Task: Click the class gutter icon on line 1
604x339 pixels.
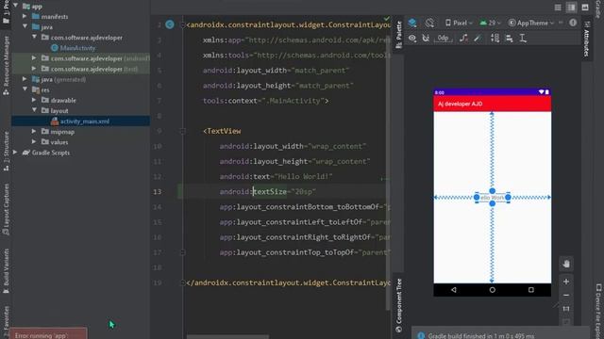Action: click(x=170, y=24)
